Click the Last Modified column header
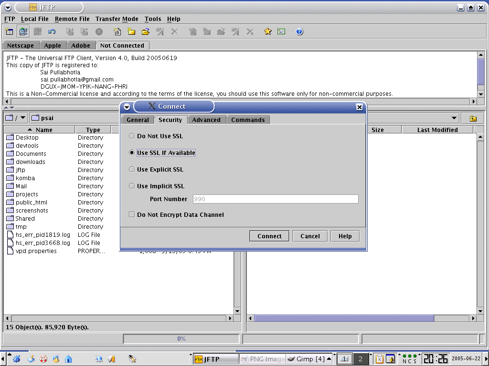 coord(437,130)
